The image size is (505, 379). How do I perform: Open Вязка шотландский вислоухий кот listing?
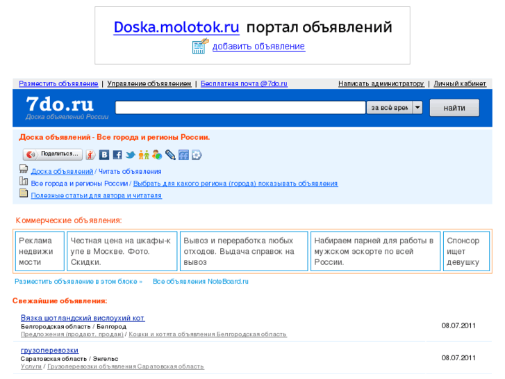tap(83, 318)
